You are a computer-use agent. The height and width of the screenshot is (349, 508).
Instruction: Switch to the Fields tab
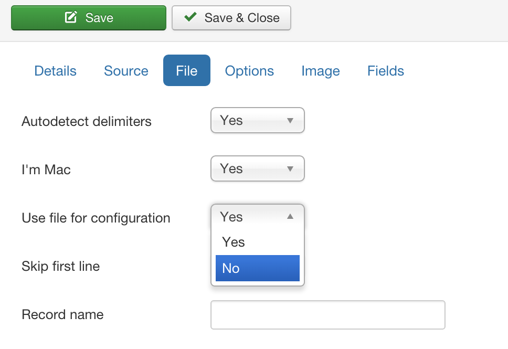386,71
